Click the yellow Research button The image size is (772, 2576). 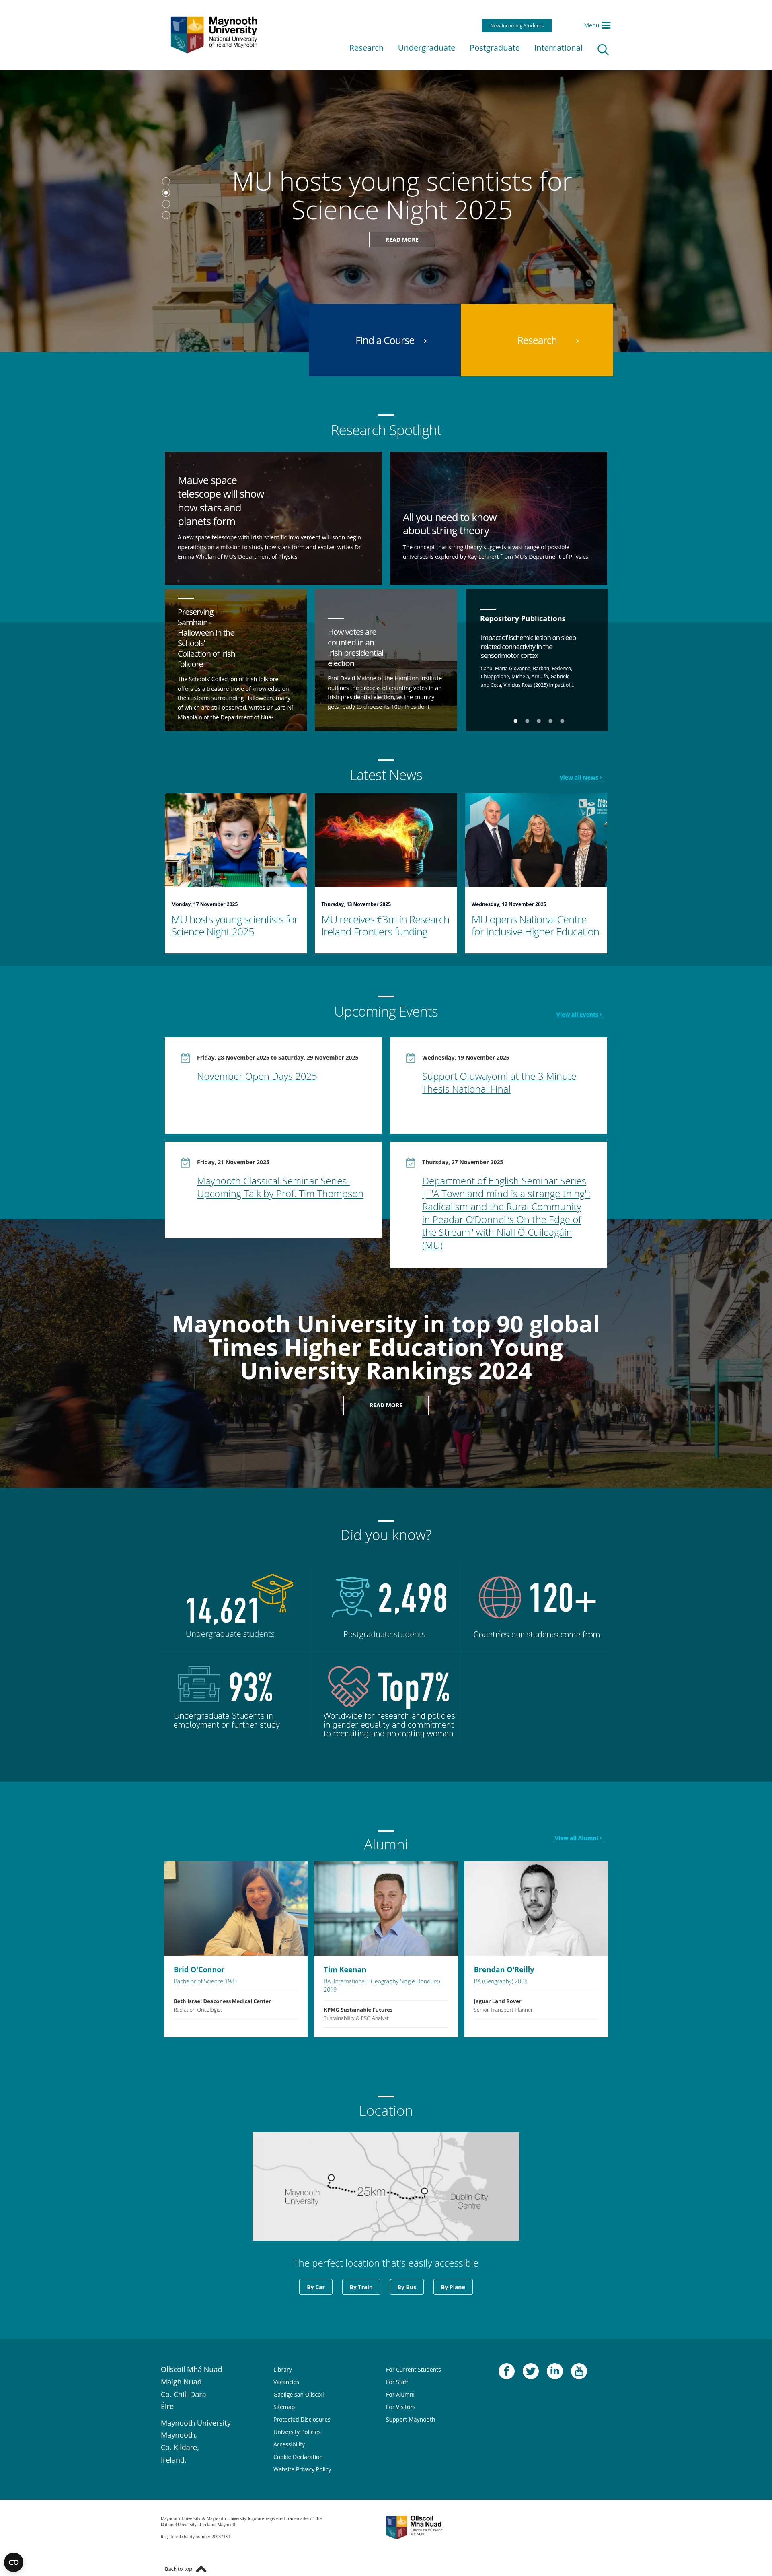click(x=537, y=340)
